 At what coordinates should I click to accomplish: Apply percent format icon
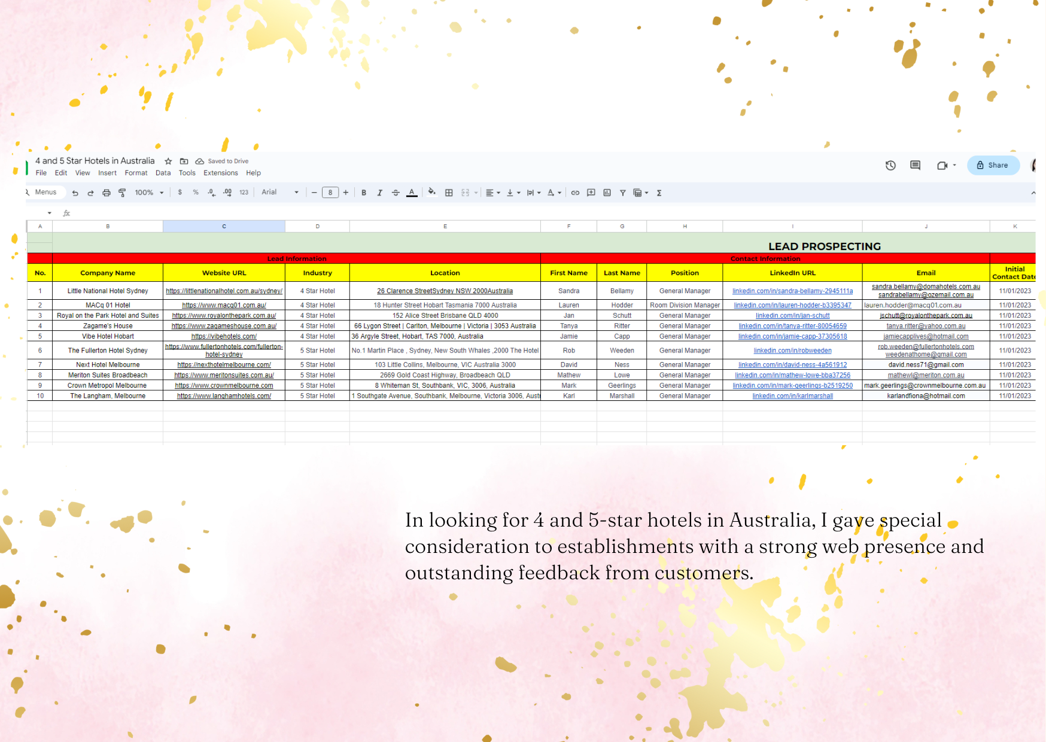[x=196, y=193]
